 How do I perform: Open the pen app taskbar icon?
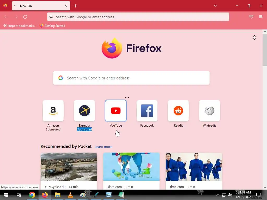(96, 195)
